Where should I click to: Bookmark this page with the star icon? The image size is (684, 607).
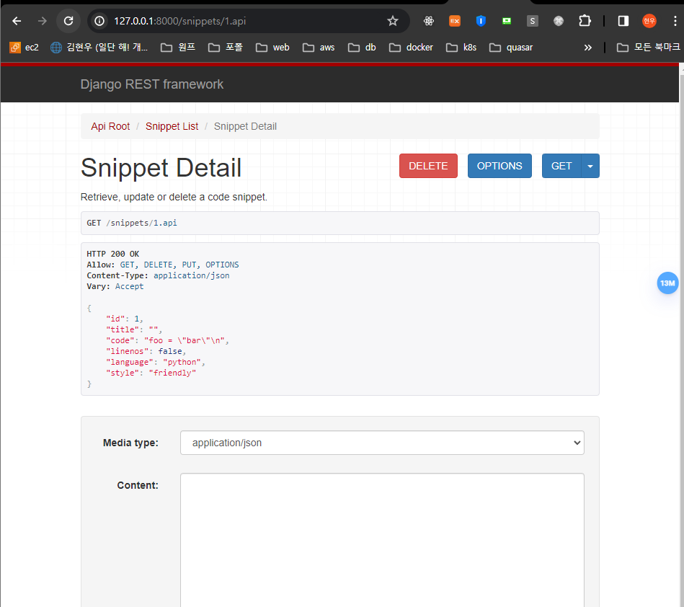pos(393,21)
